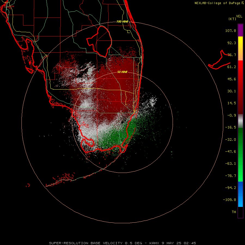Click the 50 NMI range ring label
The width and height of the screenshot is (245, 245).
[122, 72]
